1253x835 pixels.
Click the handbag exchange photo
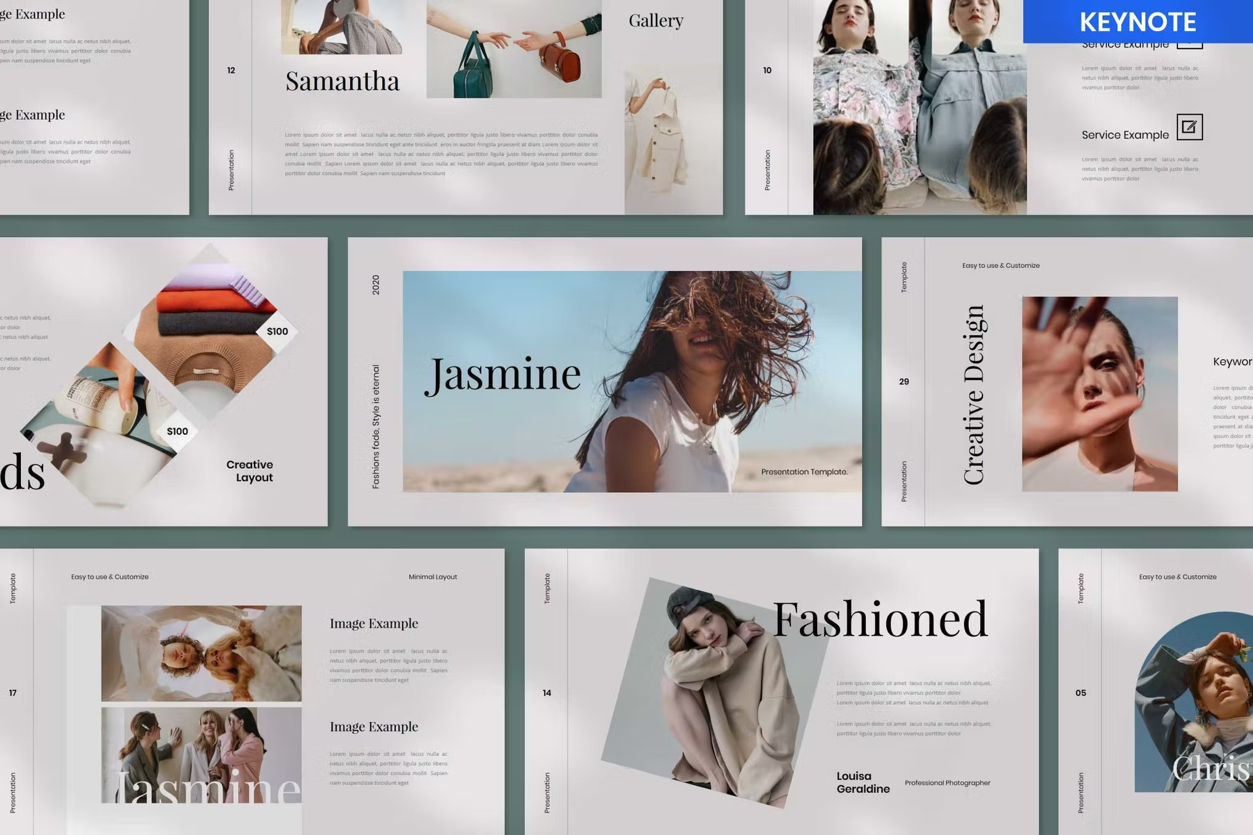pyautogui.click(x=513, y=49)
